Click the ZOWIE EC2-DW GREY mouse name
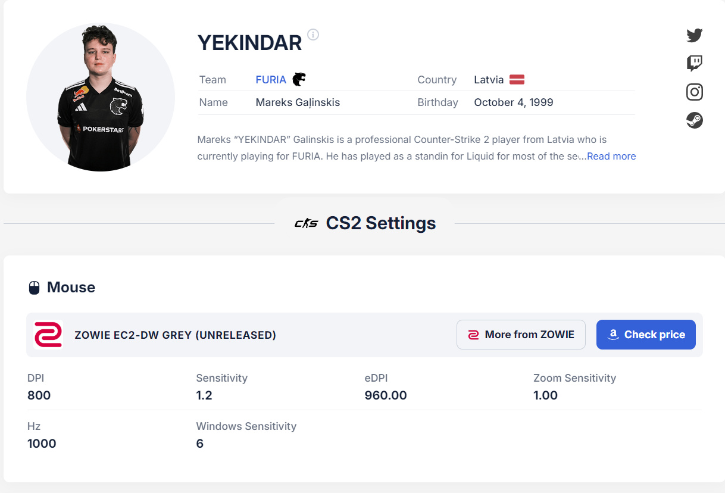The height and width of the screenshot is (493, 725). coord(175,335)
